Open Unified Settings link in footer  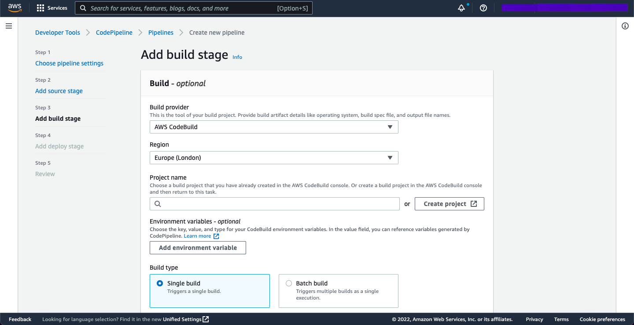click(x=182, y=319)
